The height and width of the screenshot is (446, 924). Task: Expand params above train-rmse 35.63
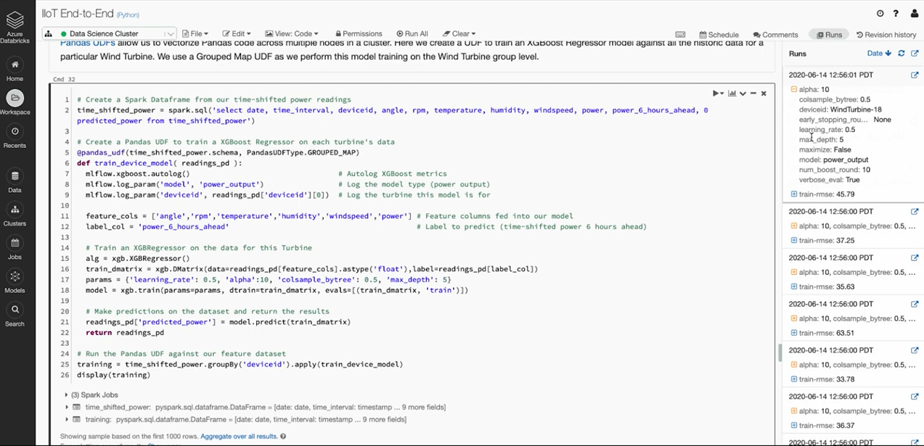pos(794,272)
